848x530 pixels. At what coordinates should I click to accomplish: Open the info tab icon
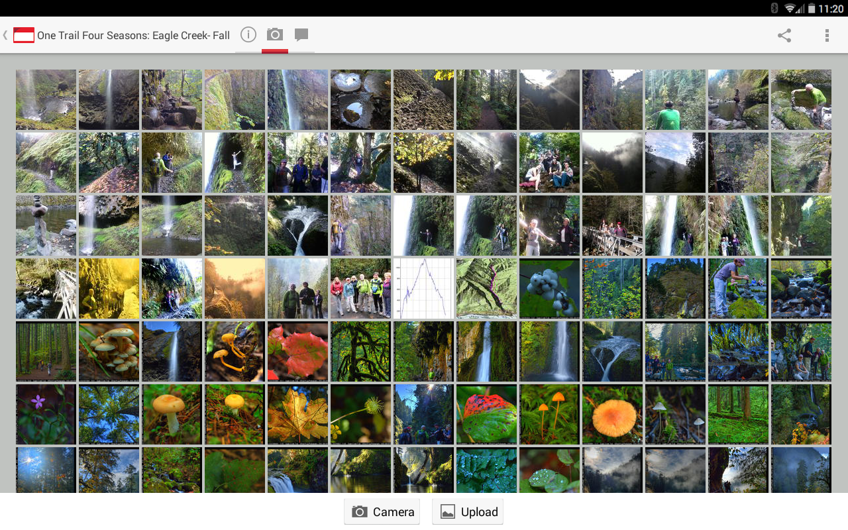(248, 34)
